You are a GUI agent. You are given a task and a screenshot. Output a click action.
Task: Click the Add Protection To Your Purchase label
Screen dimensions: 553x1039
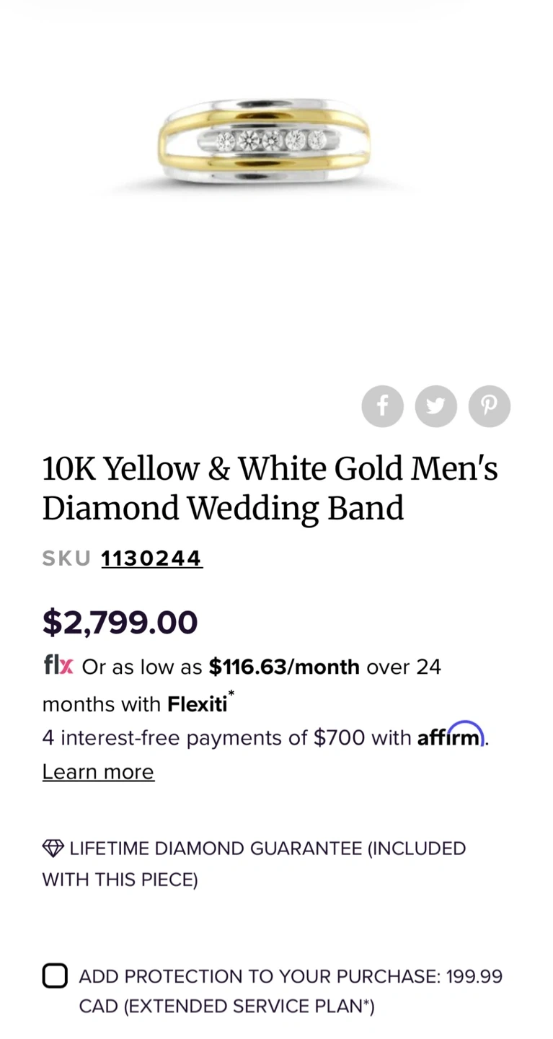tap(260, 976)
